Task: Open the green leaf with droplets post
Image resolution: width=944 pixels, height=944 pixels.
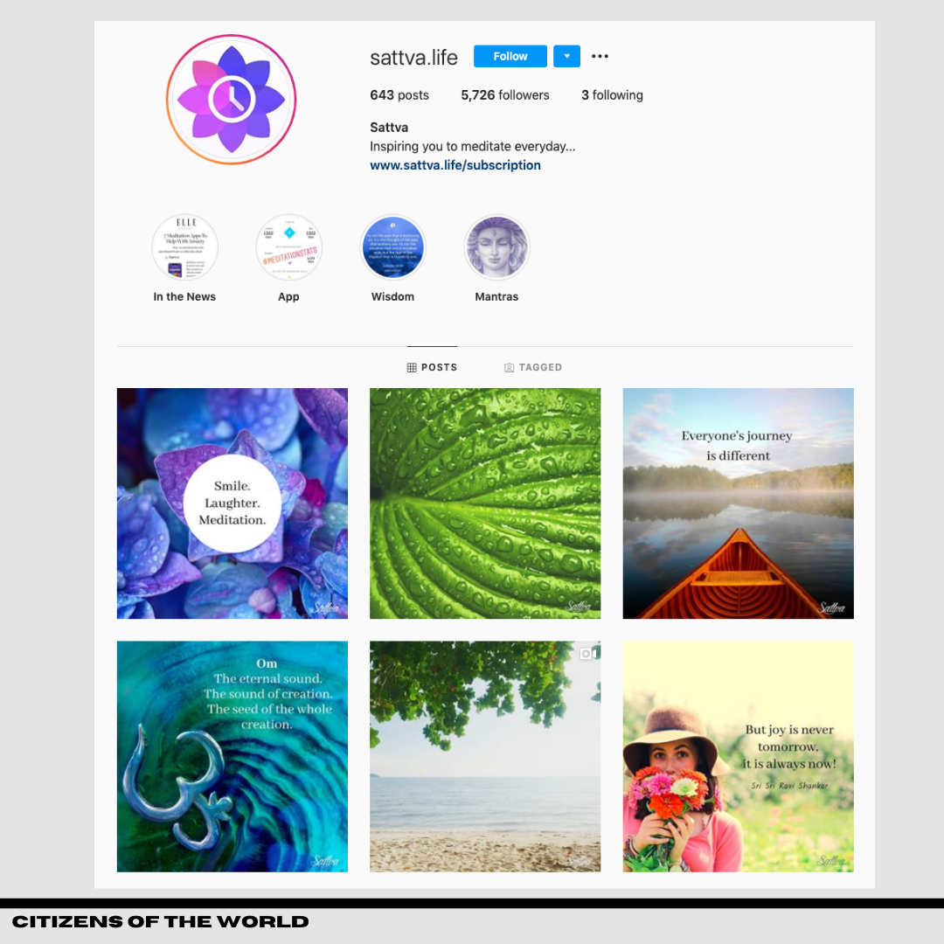Action: point(485,503)
